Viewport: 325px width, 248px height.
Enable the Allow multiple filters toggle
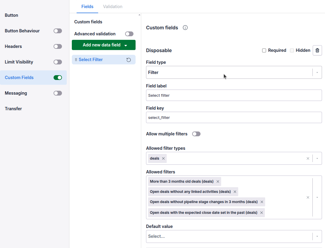pos(196,134)
